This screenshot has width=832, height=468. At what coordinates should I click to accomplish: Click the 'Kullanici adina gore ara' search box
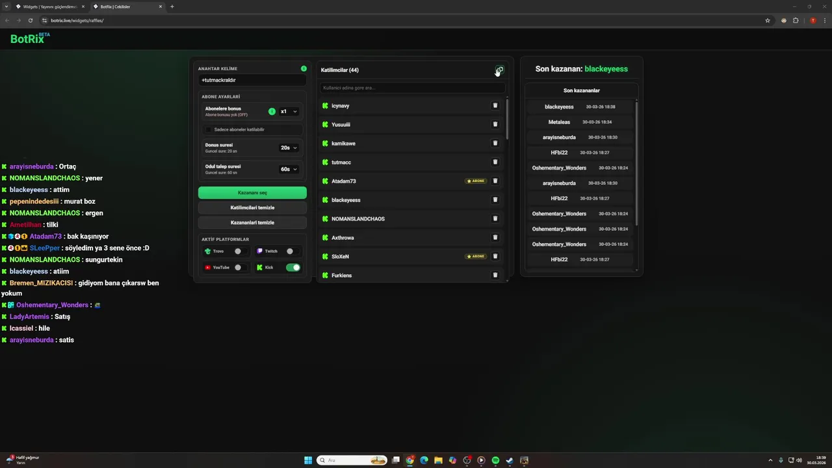point(412,88)
